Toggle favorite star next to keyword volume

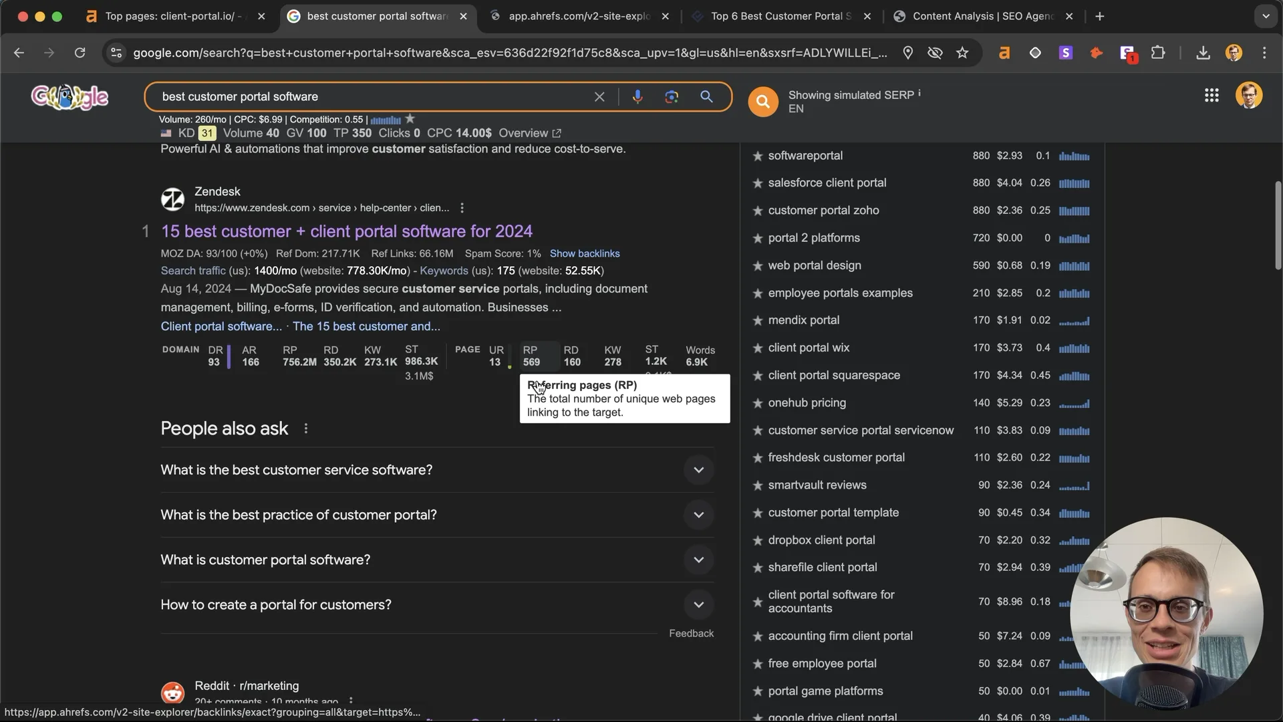pos(410,119)
